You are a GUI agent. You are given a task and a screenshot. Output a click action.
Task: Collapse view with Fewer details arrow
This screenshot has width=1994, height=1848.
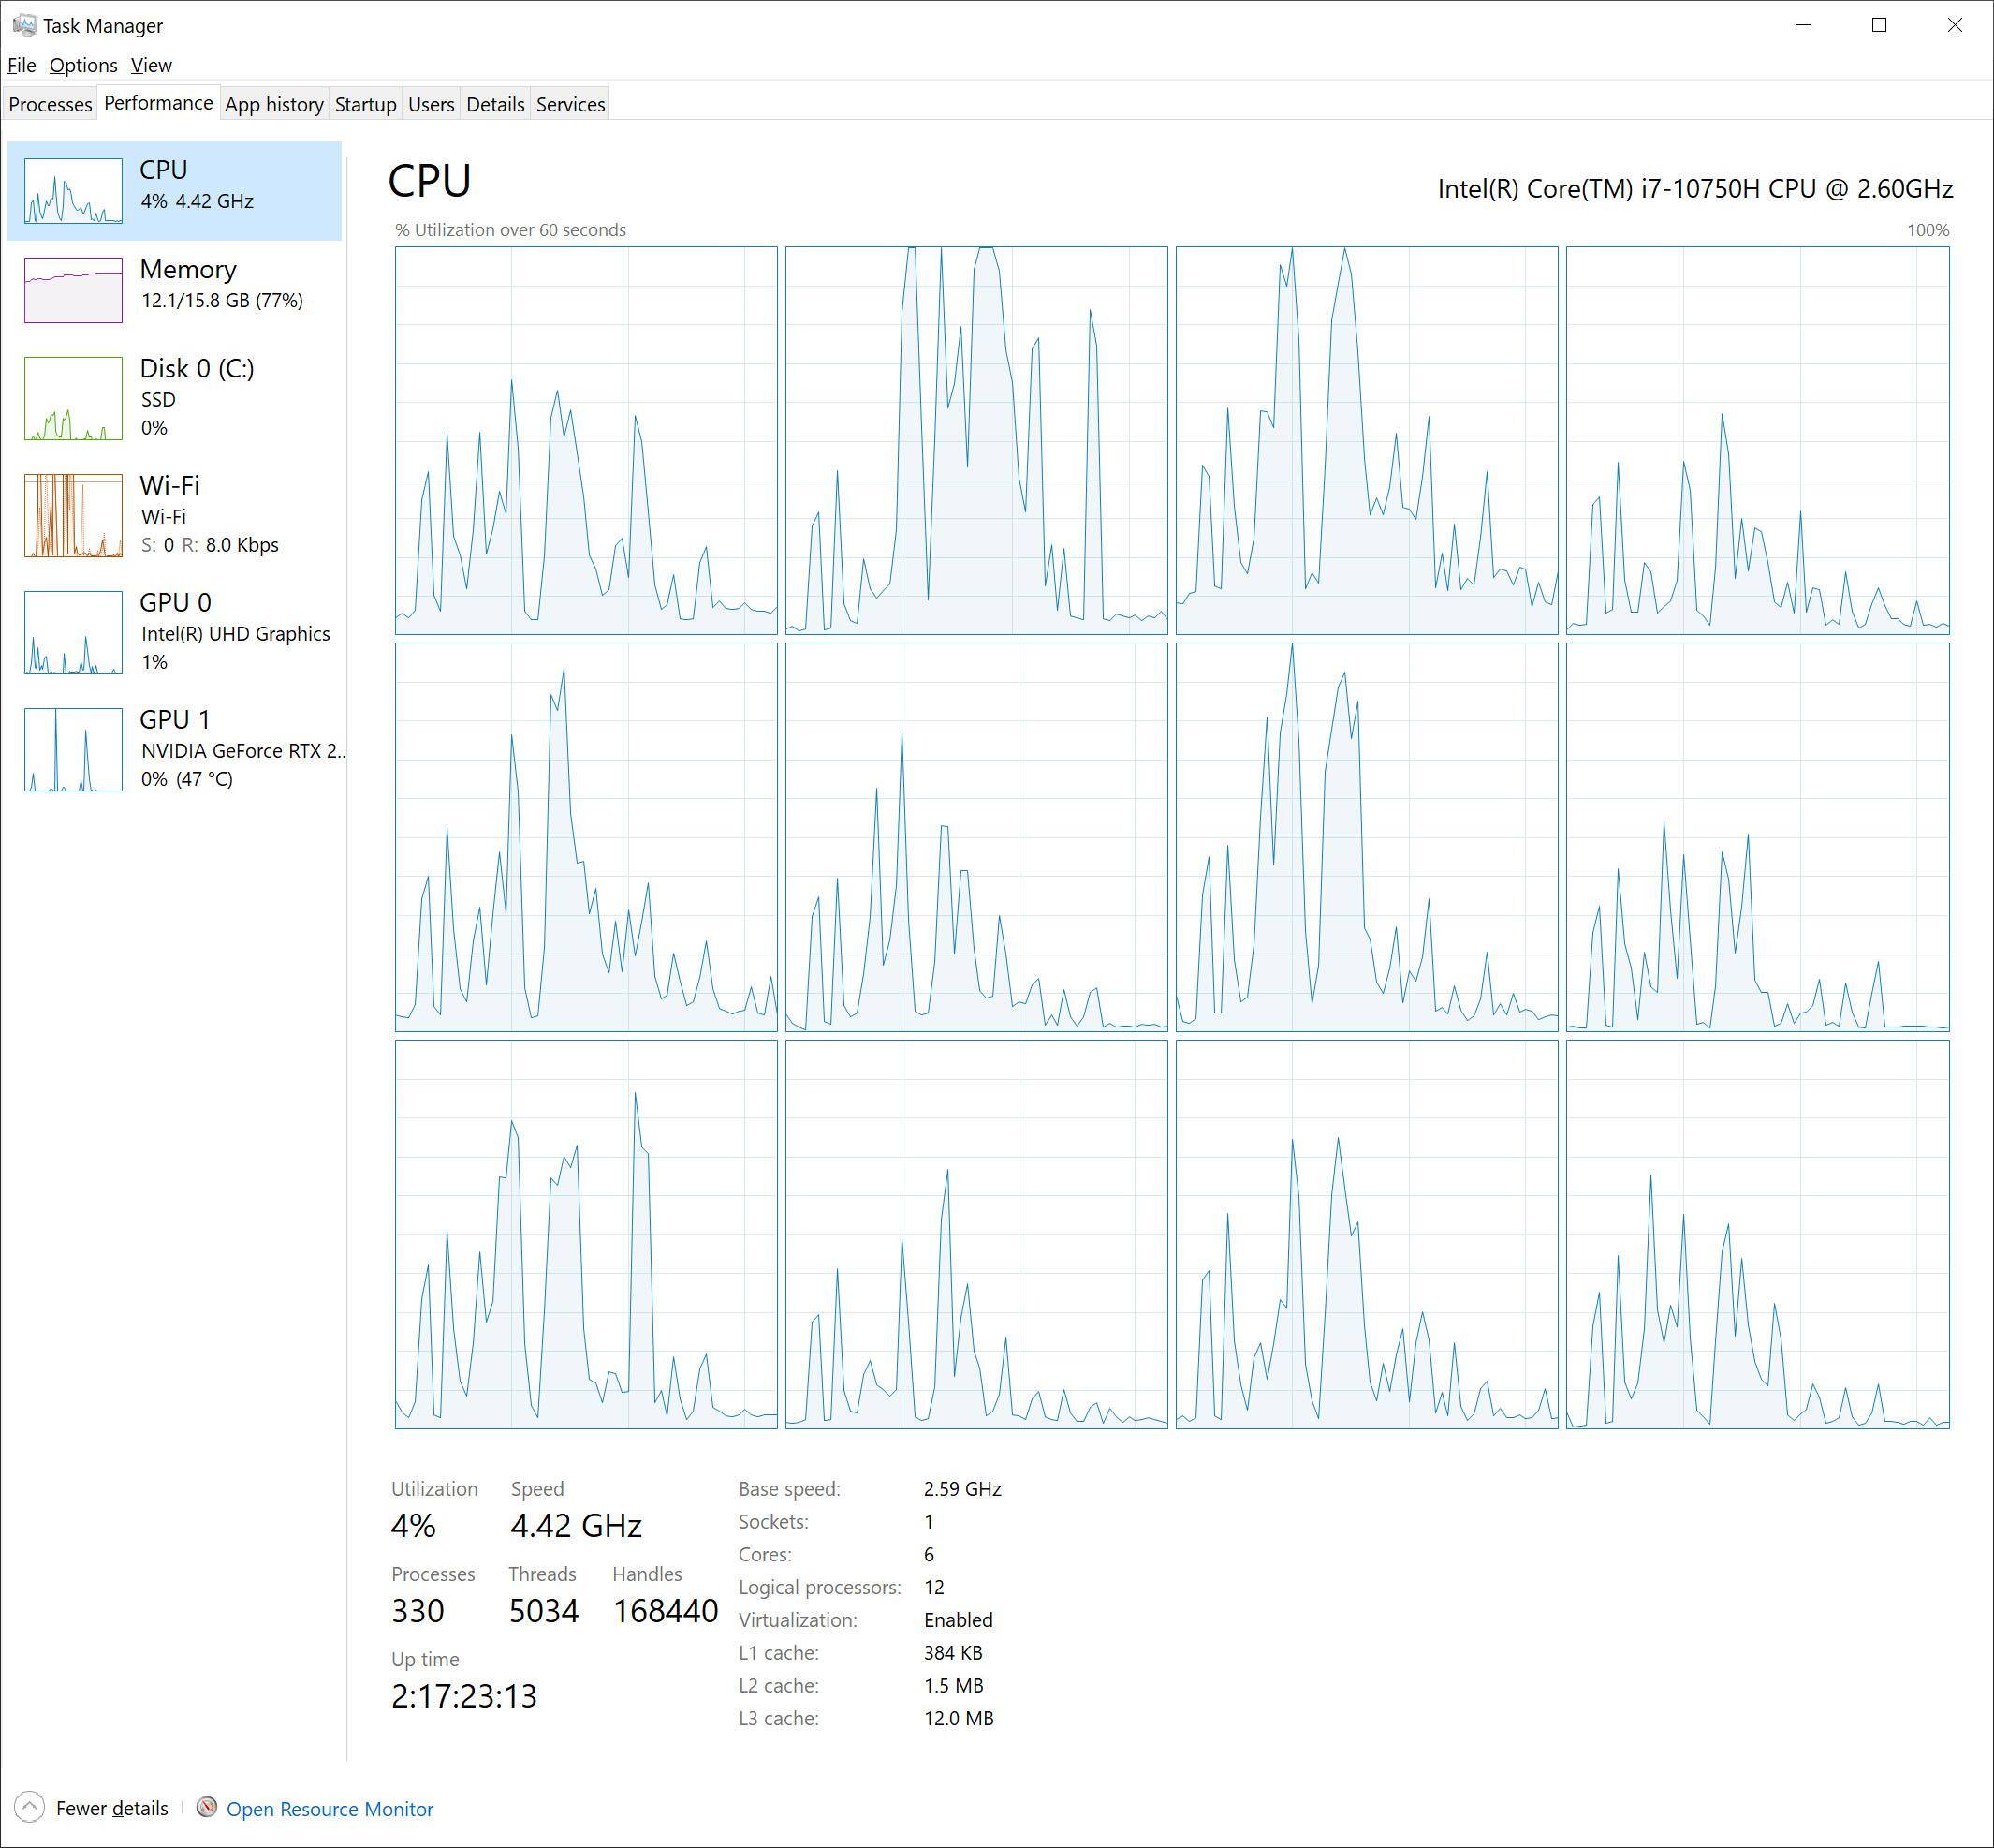tap(30, 1808)
